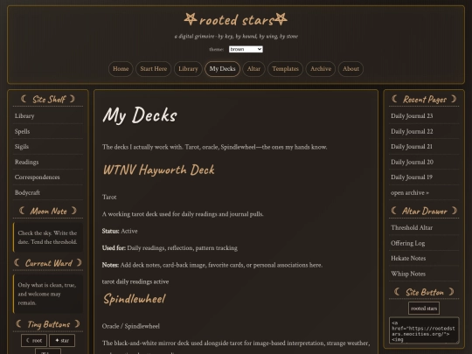Image resolution: width=472 pixels, height=354 pixels.
Task: Open Readings in Site Shelf
Action: (x=48, y=162)
